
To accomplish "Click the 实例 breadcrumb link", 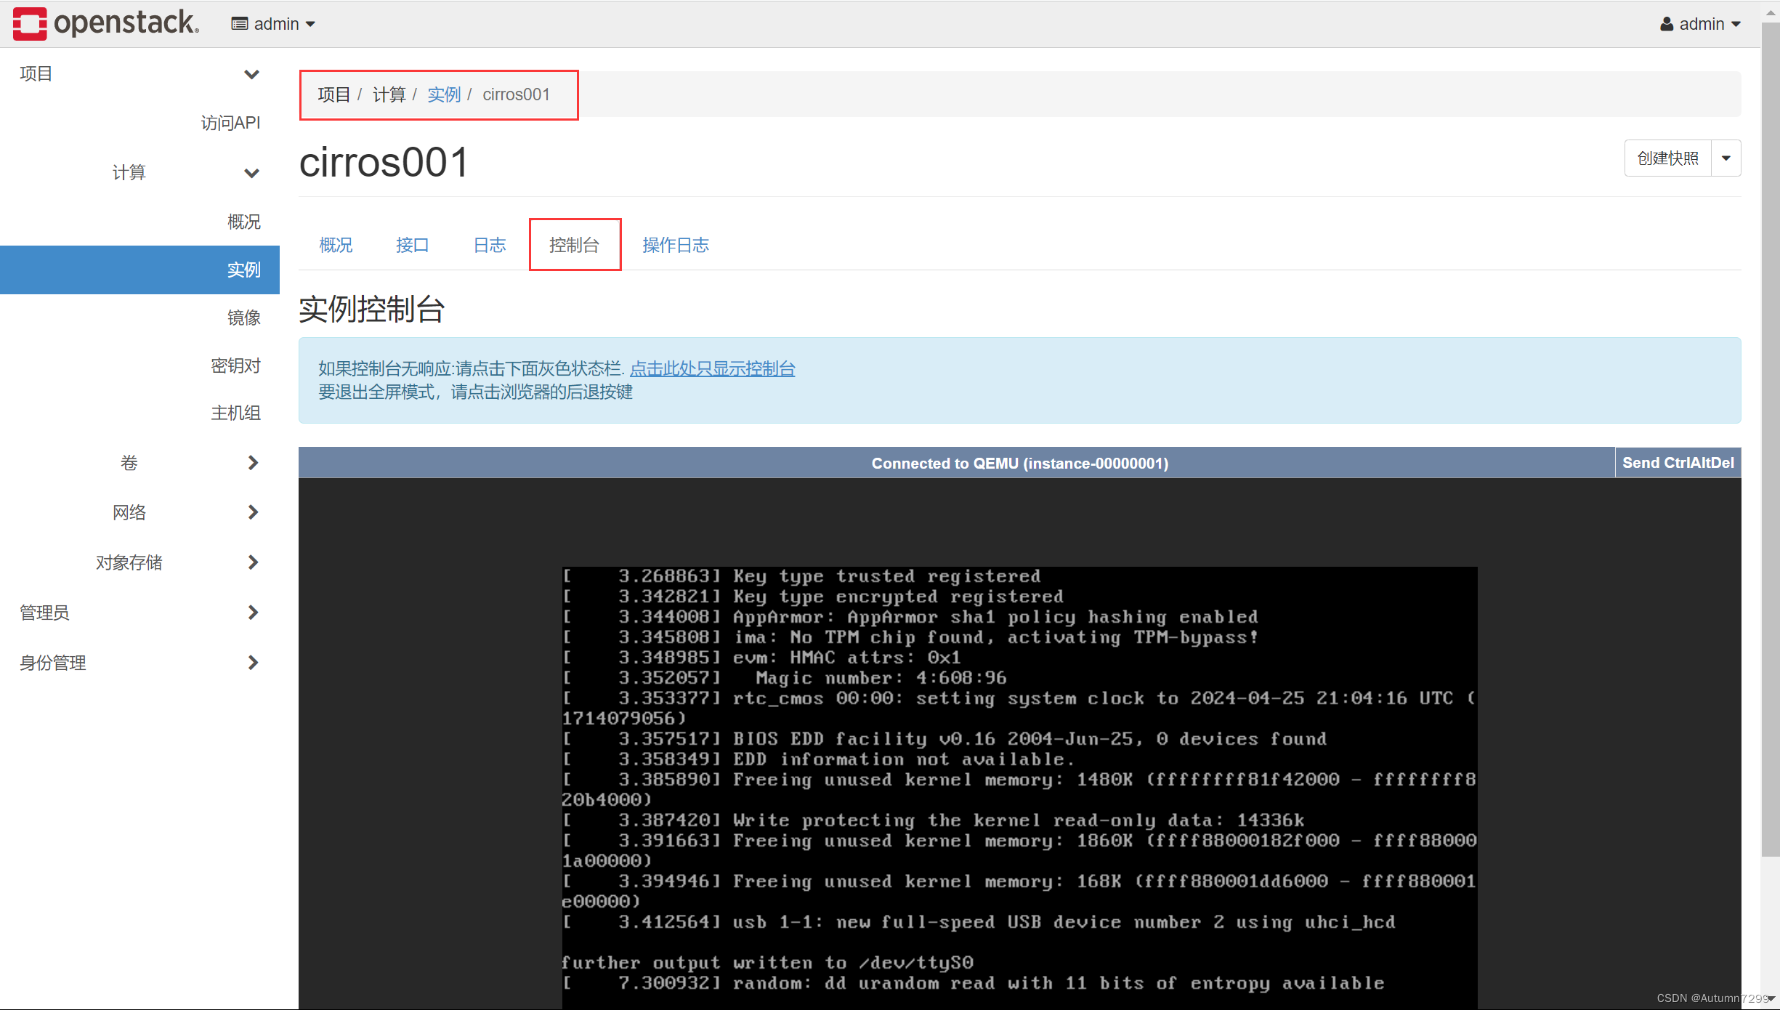I will tap(444, 94).
